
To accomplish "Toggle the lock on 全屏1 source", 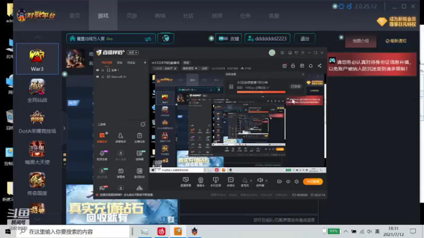I will point(103,70).
